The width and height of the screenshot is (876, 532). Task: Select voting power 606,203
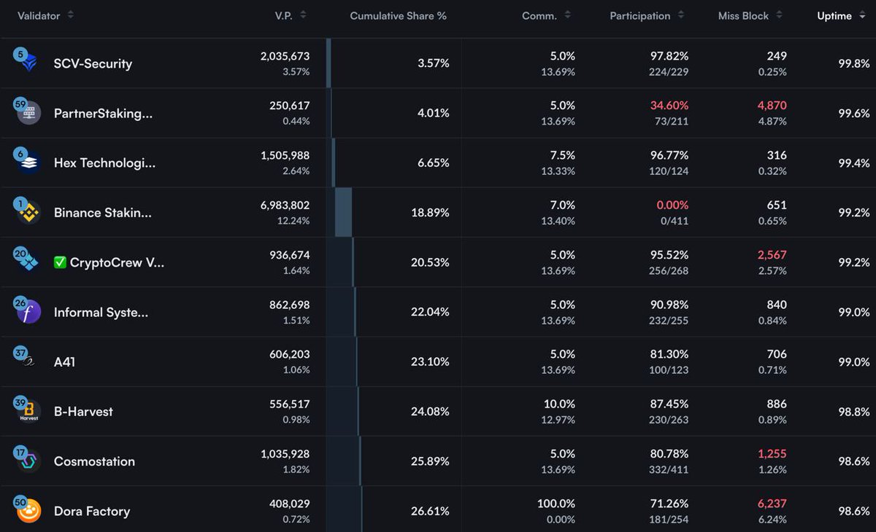(289, 354)
